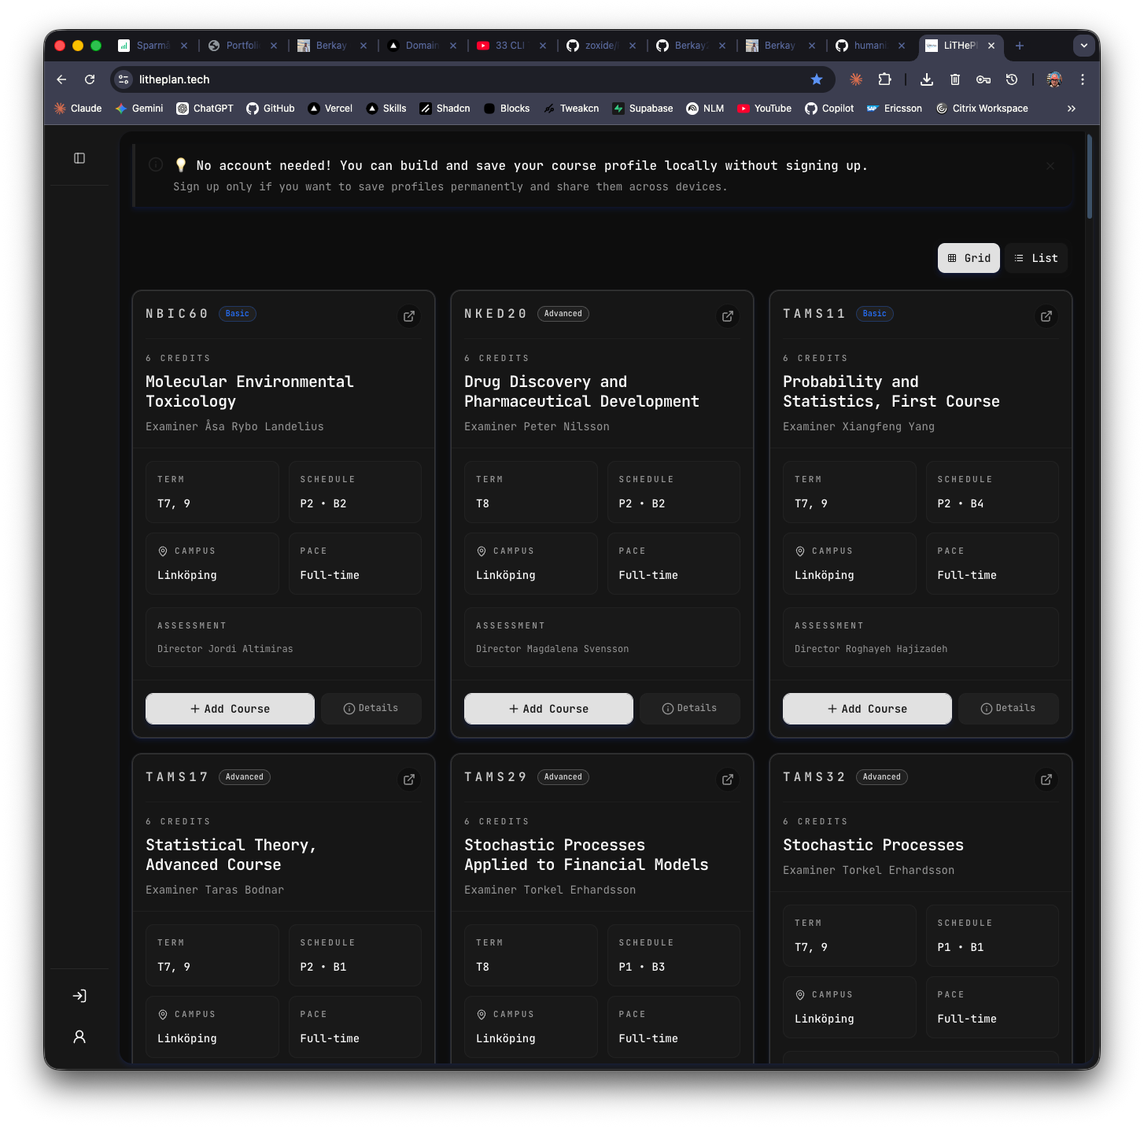Viewport: 1144px width, 1128px height.
Task: Select the Grid view option
Action: coord(969,257)
